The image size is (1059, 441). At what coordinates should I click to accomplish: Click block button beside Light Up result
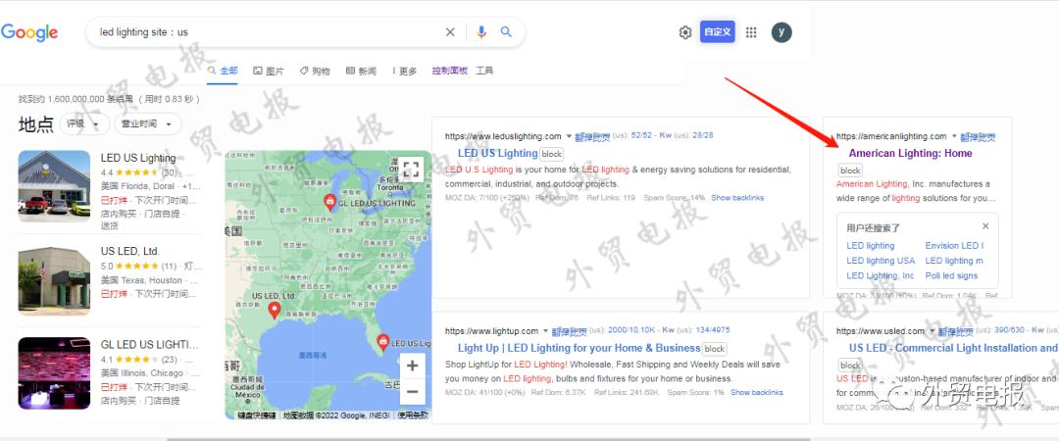click(715, 349)
